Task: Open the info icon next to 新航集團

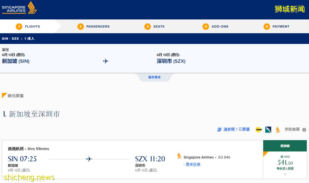Action: pos(304,130)
